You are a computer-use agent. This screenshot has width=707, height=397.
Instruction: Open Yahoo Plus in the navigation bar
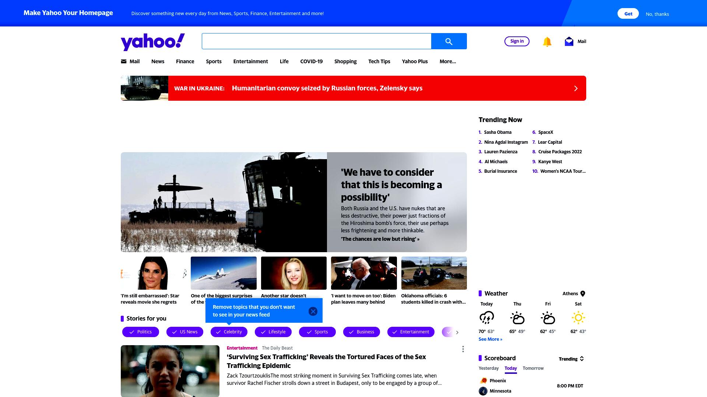[415, 61]
